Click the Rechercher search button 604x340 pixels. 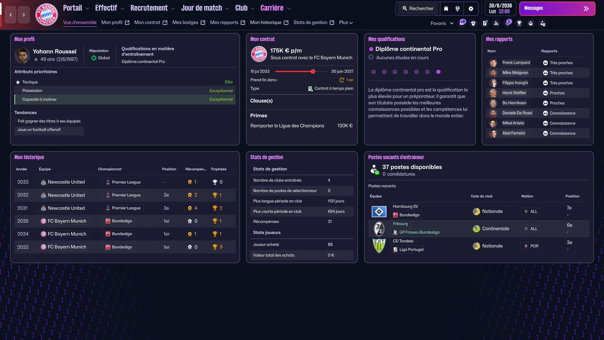417,9
